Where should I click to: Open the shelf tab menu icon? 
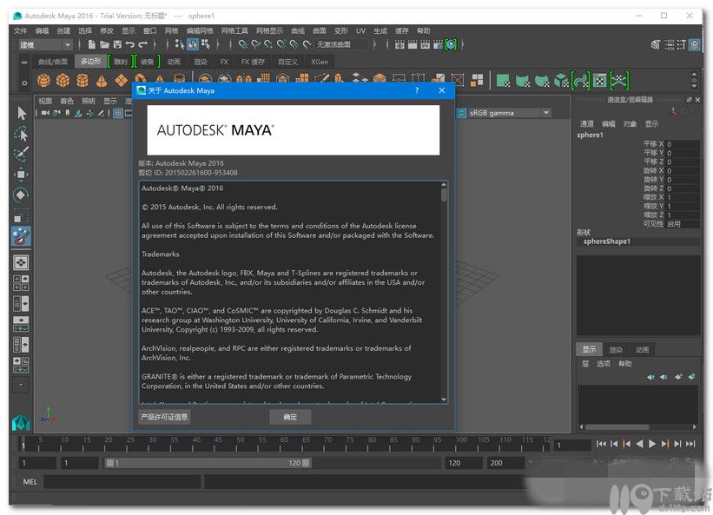(x=24, y=62)
